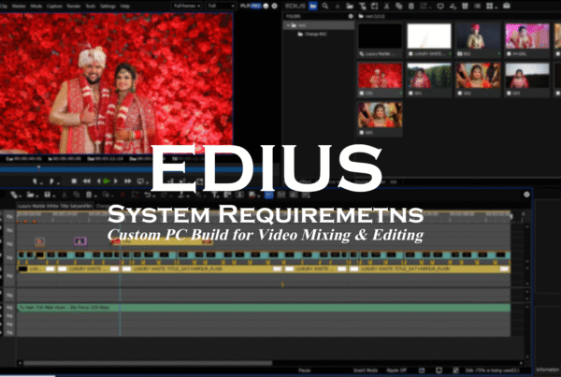Collapse the root folder arrow
Screen dimensions: 561x377
288,25
